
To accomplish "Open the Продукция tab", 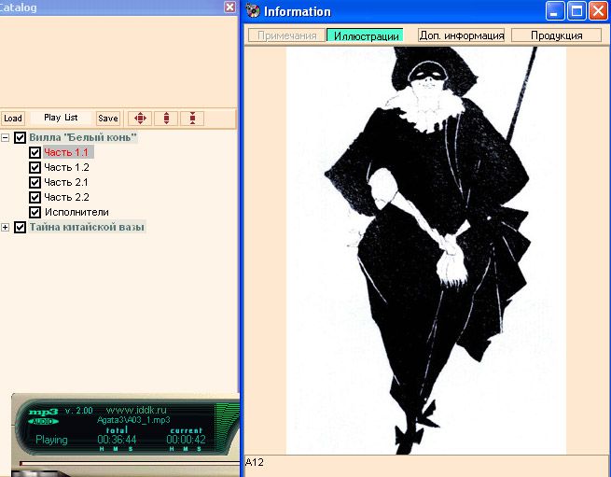I will (x=556, y=35).
